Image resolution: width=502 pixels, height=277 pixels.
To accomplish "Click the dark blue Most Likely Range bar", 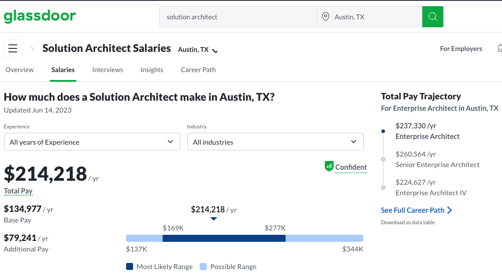I will pyautogui.click(x=224, y=238).
